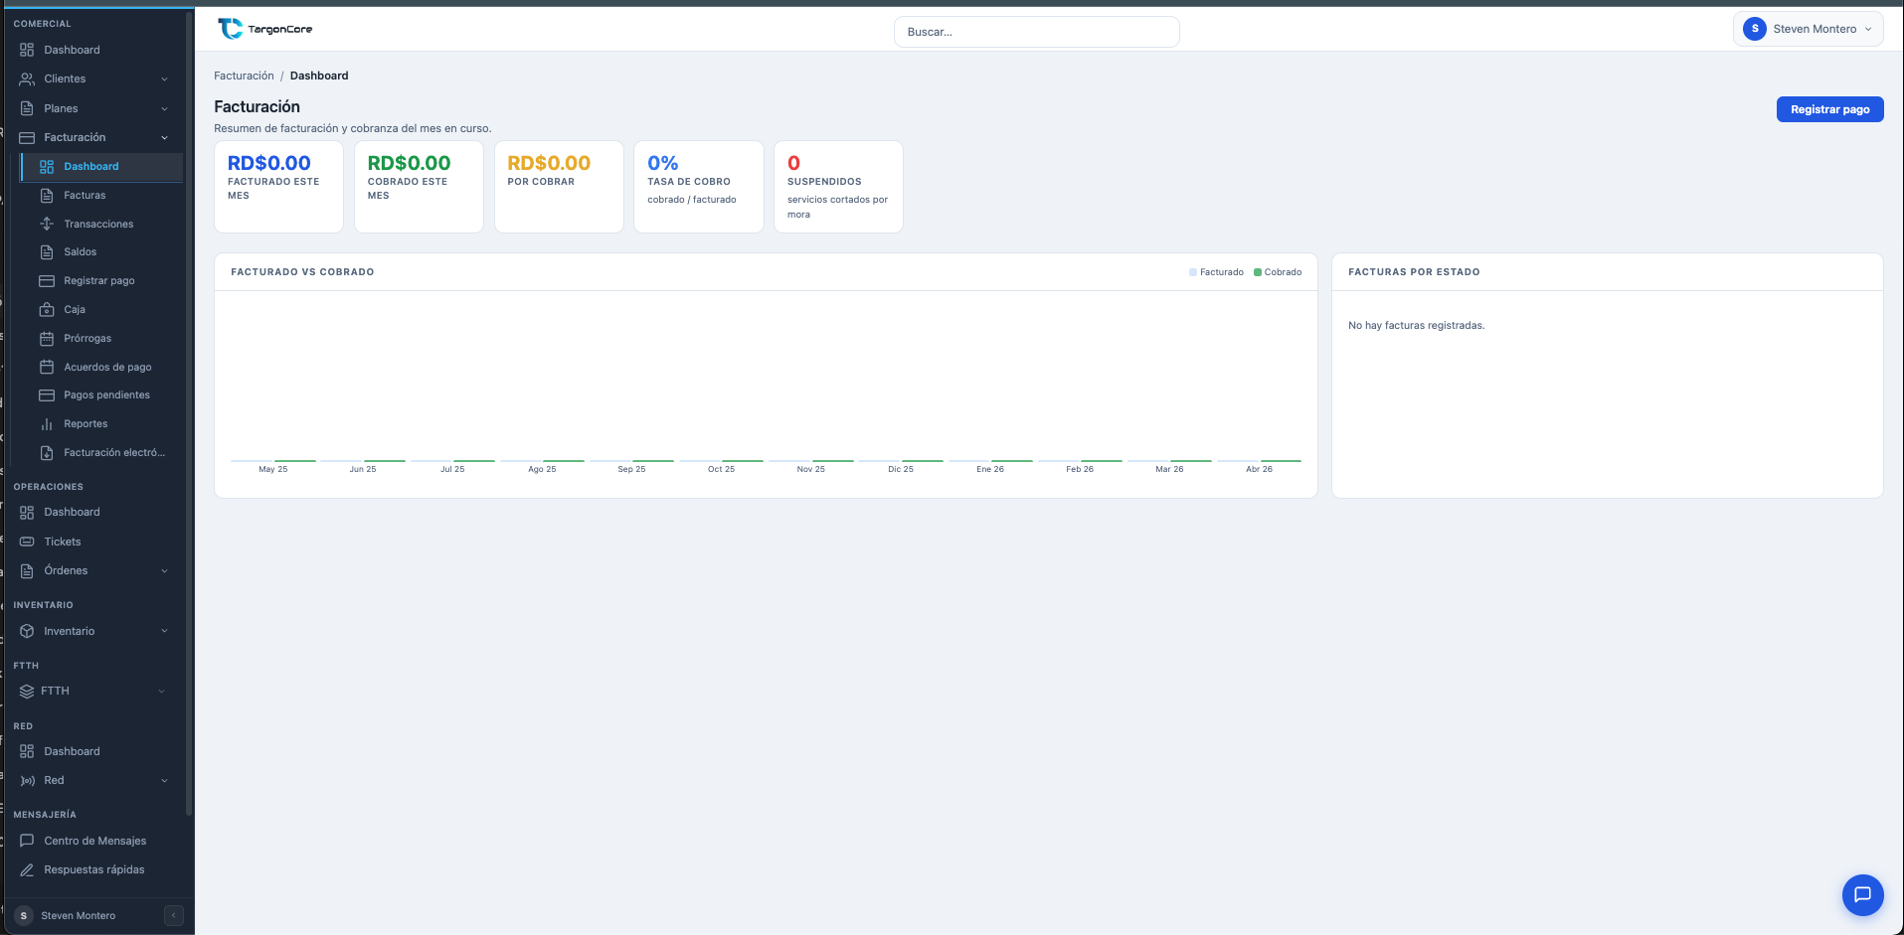Click the Prórrogas calendar icon

(x=47, y=338)
